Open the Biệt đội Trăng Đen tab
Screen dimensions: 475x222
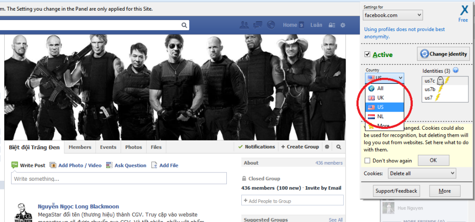click(34, 147)
